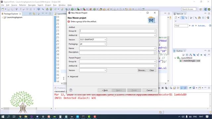Collapse LaunchMkmt class in Outline
The height and width of the screenshot is (119, 212).
point(175,58)
